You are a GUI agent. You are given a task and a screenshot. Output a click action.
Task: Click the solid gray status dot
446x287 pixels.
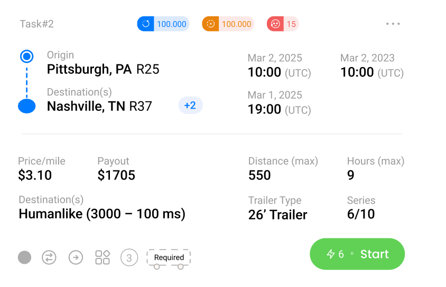click(24, 257)
